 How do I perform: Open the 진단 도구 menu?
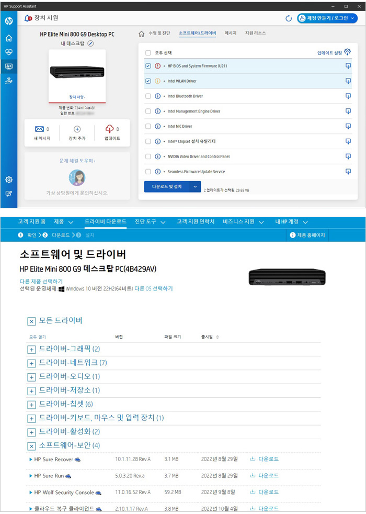click(x=150, y=222)
